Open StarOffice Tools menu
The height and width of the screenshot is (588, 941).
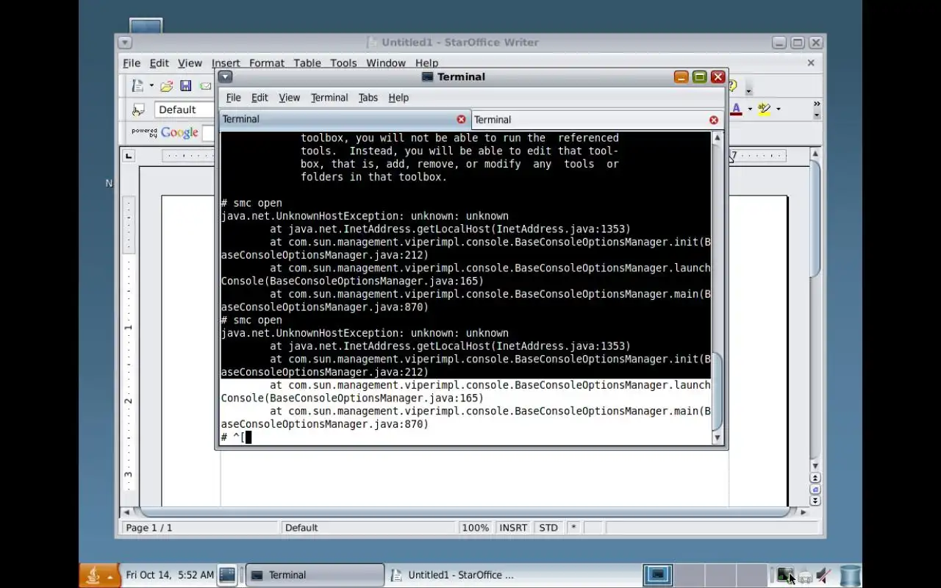(x=343, y=63)
